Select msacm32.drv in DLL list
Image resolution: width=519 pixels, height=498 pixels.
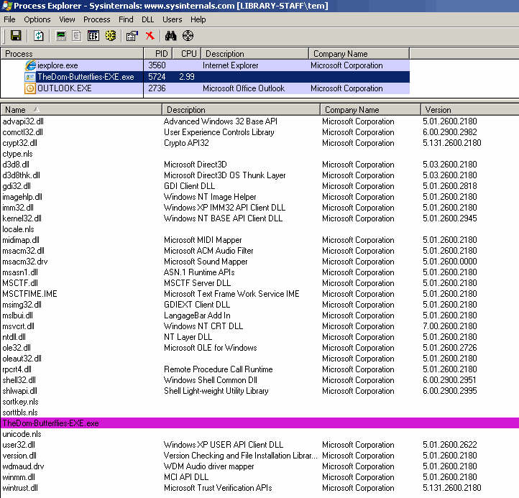pos(25,262)
